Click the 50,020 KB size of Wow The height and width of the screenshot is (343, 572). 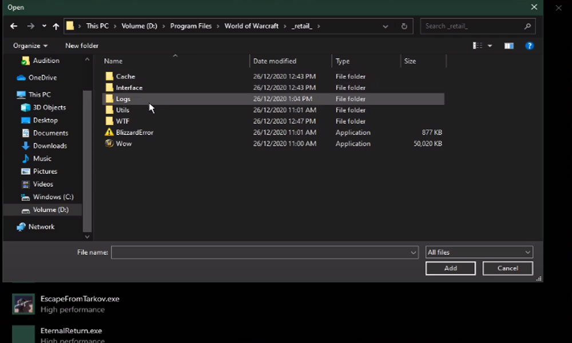427,143
